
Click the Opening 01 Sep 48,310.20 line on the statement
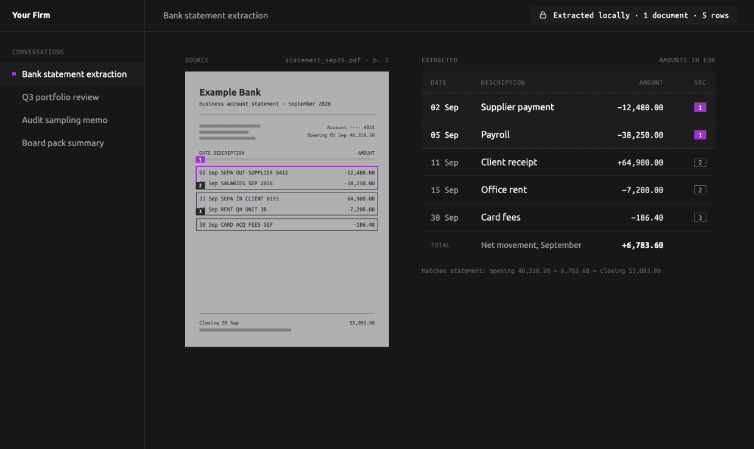(x=341, y=135)
